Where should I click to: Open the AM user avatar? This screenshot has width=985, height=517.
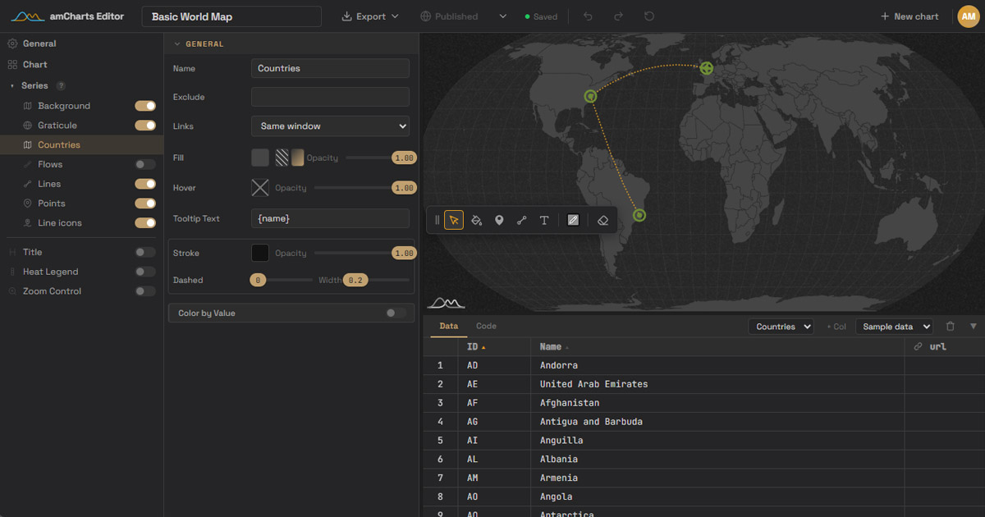tap(969, 16)
